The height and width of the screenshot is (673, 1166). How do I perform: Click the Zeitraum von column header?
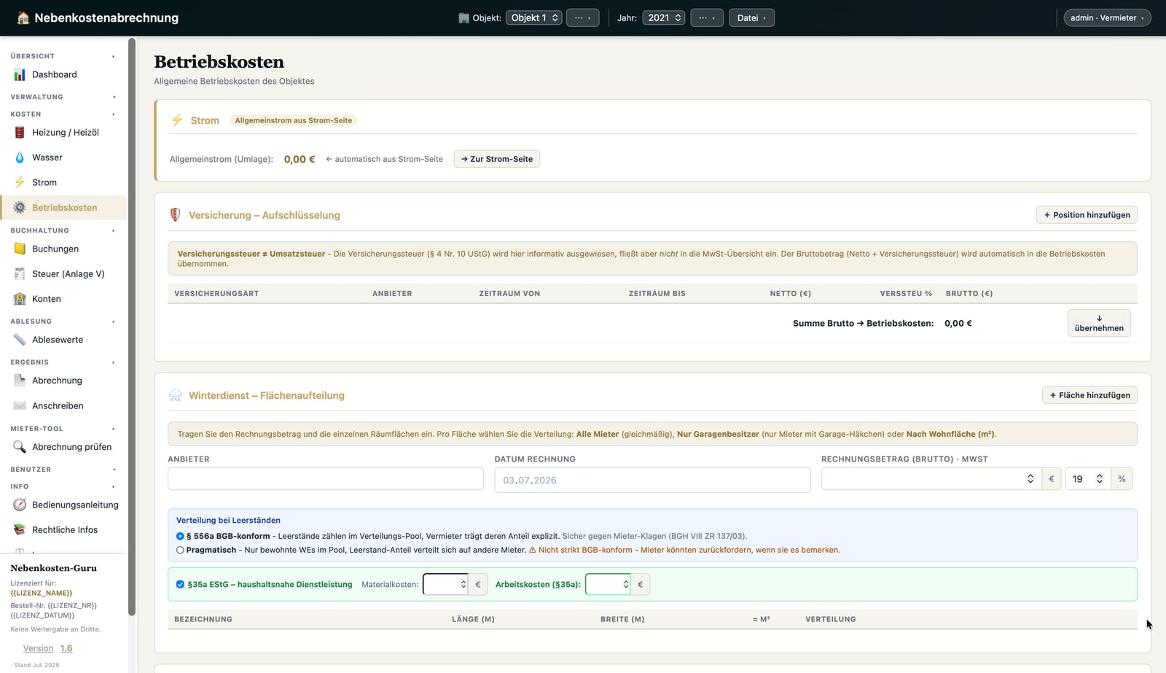coord(509,294)
